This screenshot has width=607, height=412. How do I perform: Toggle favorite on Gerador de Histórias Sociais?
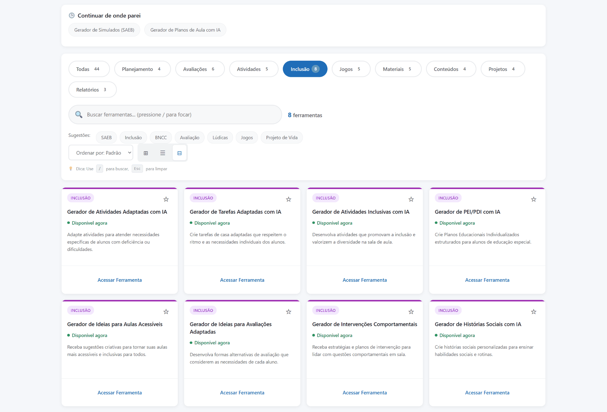(x=533, y=312)
